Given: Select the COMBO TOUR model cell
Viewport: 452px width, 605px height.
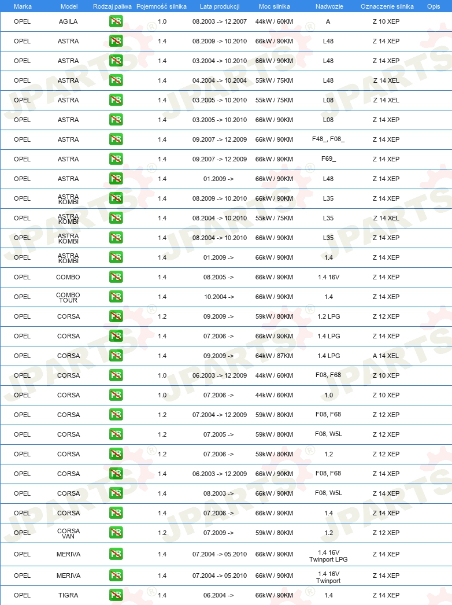Looking at the screenshot, I should point(68,297).
